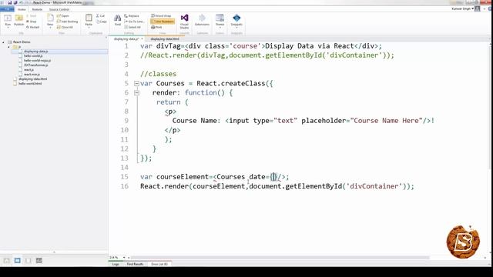Click Add Existing in the ribbon

(x=67, y=22)
